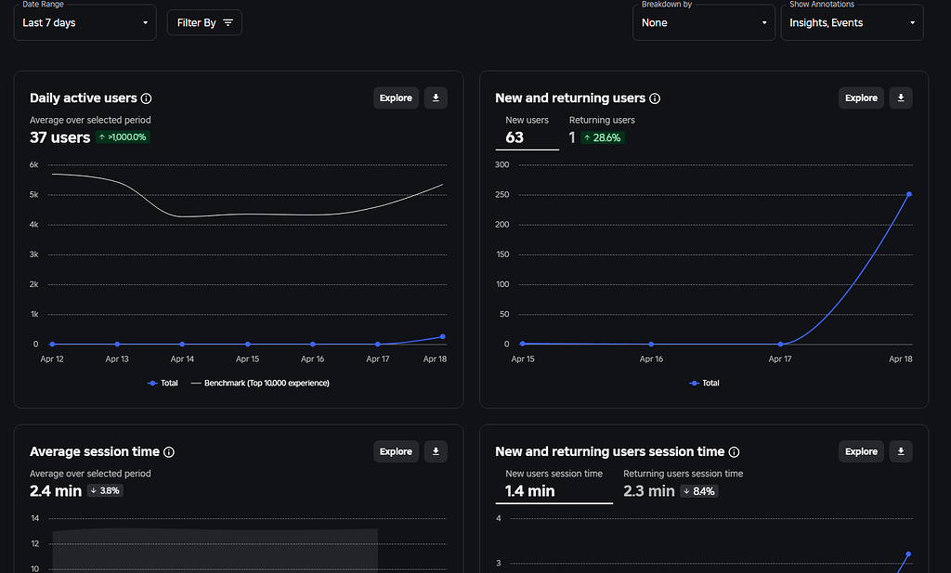Download the Average session time data

[436, 451]
